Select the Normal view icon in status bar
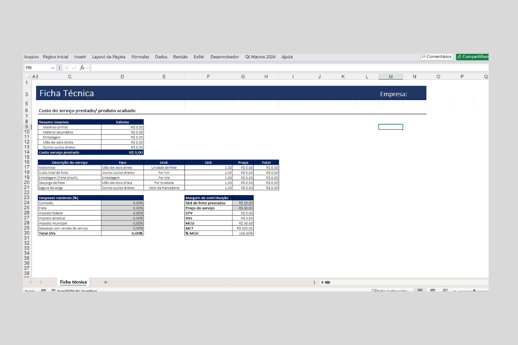The image size is (518, 345). [x=420, y=290]
